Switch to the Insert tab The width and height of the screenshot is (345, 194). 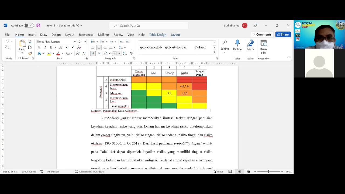(x=32, y=34)
